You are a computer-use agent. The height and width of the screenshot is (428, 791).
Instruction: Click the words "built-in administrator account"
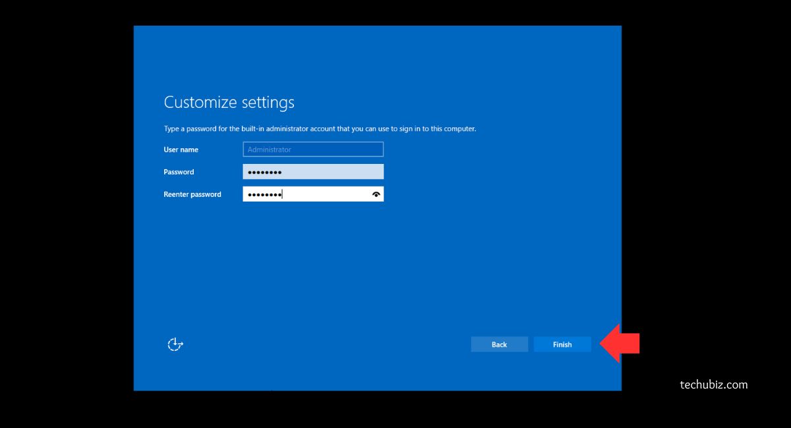[288, 129]
